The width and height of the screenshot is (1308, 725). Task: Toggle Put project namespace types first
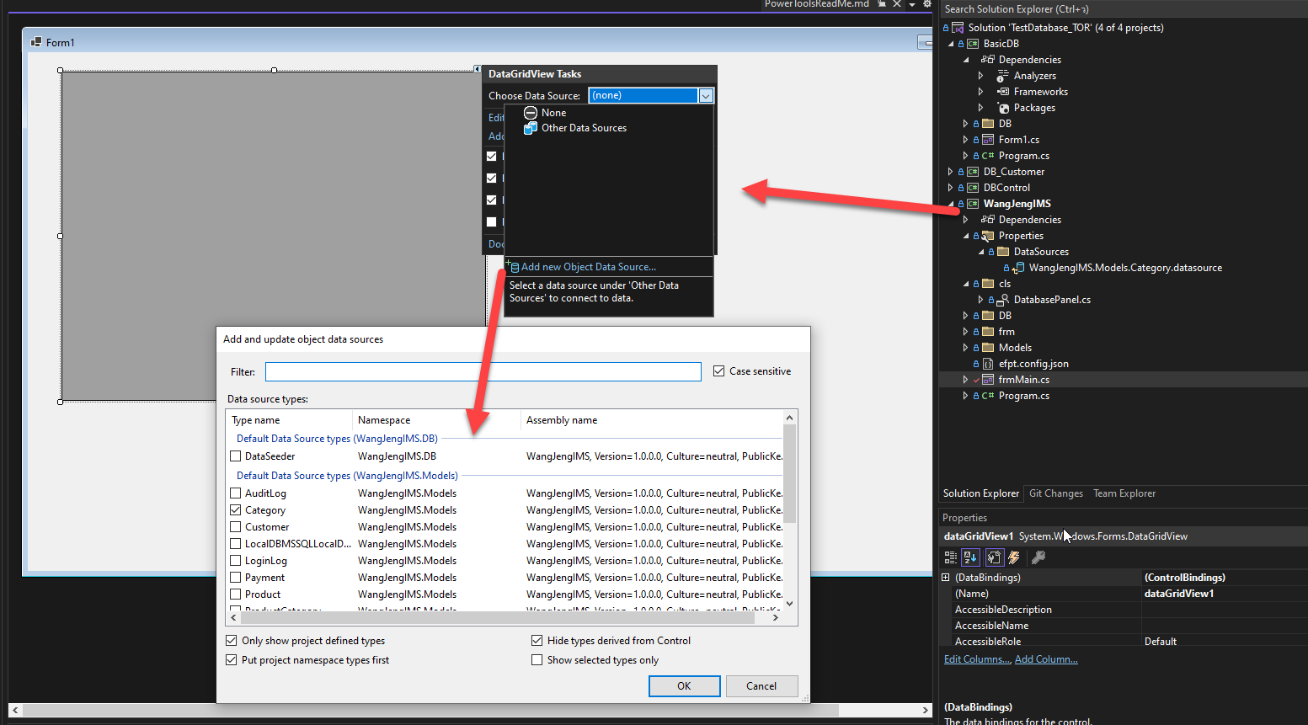pos(232,660)
